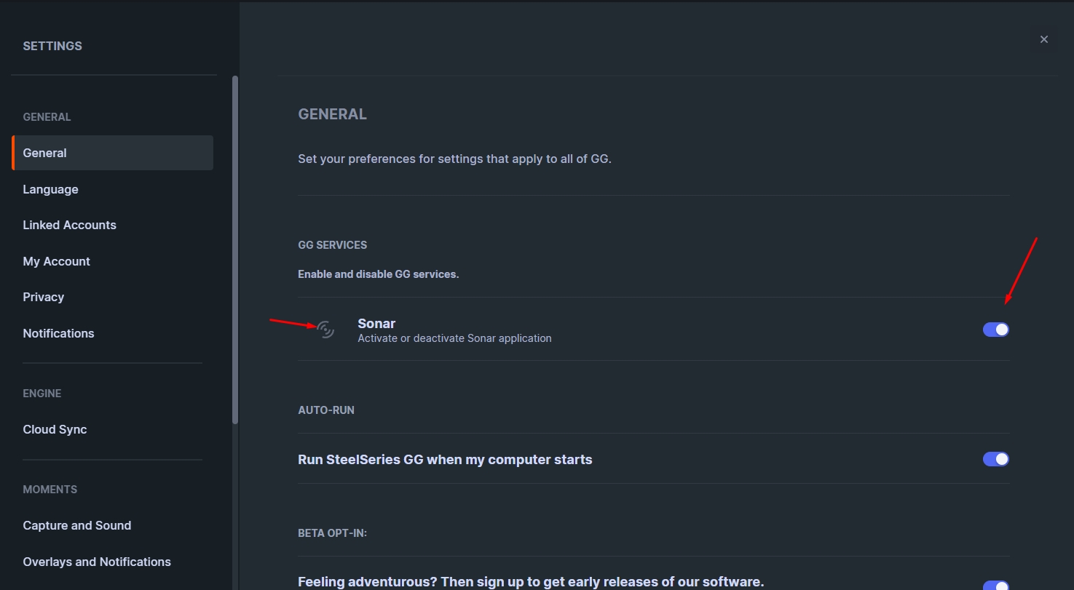This screenshot has width=1074, height=590.
Task: Click the sidebar vertical scrollbar
Action: point(234,247)
